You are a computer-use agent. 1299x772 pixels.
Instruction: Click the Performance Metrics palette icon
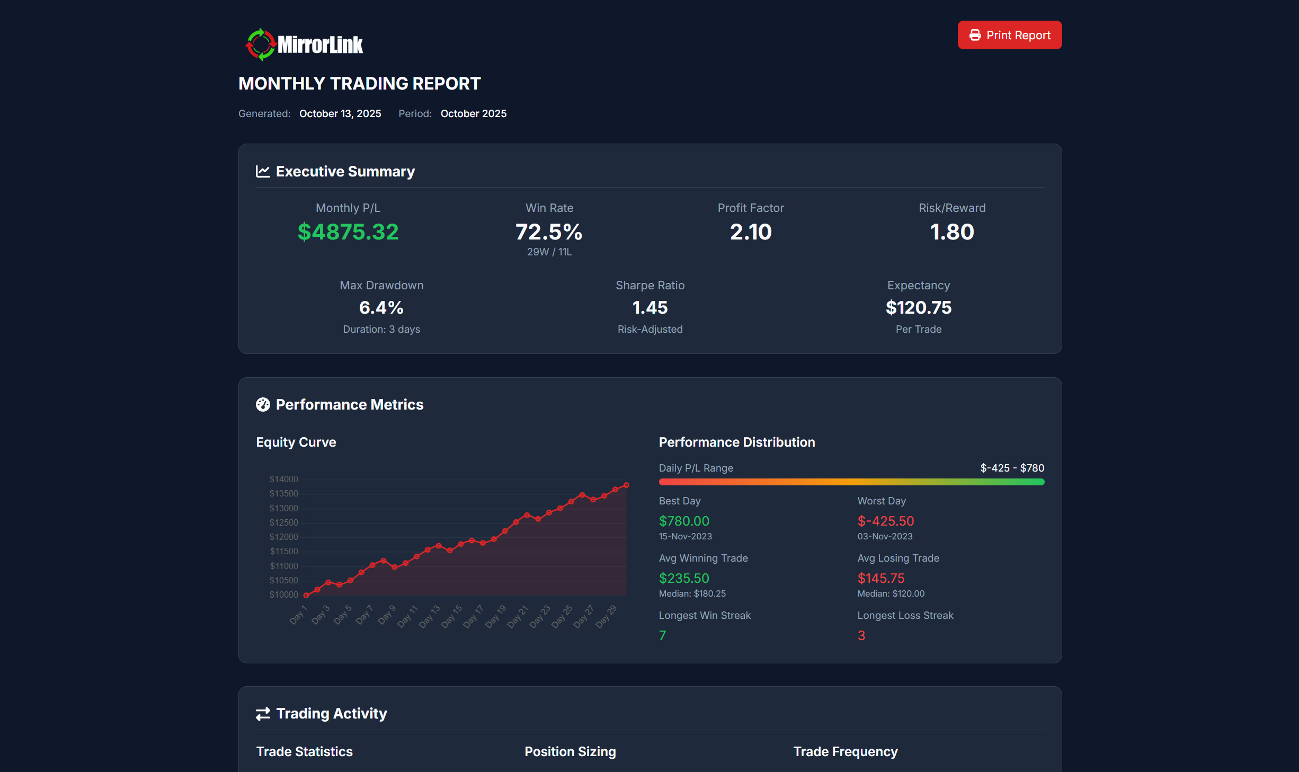point(263,404)
